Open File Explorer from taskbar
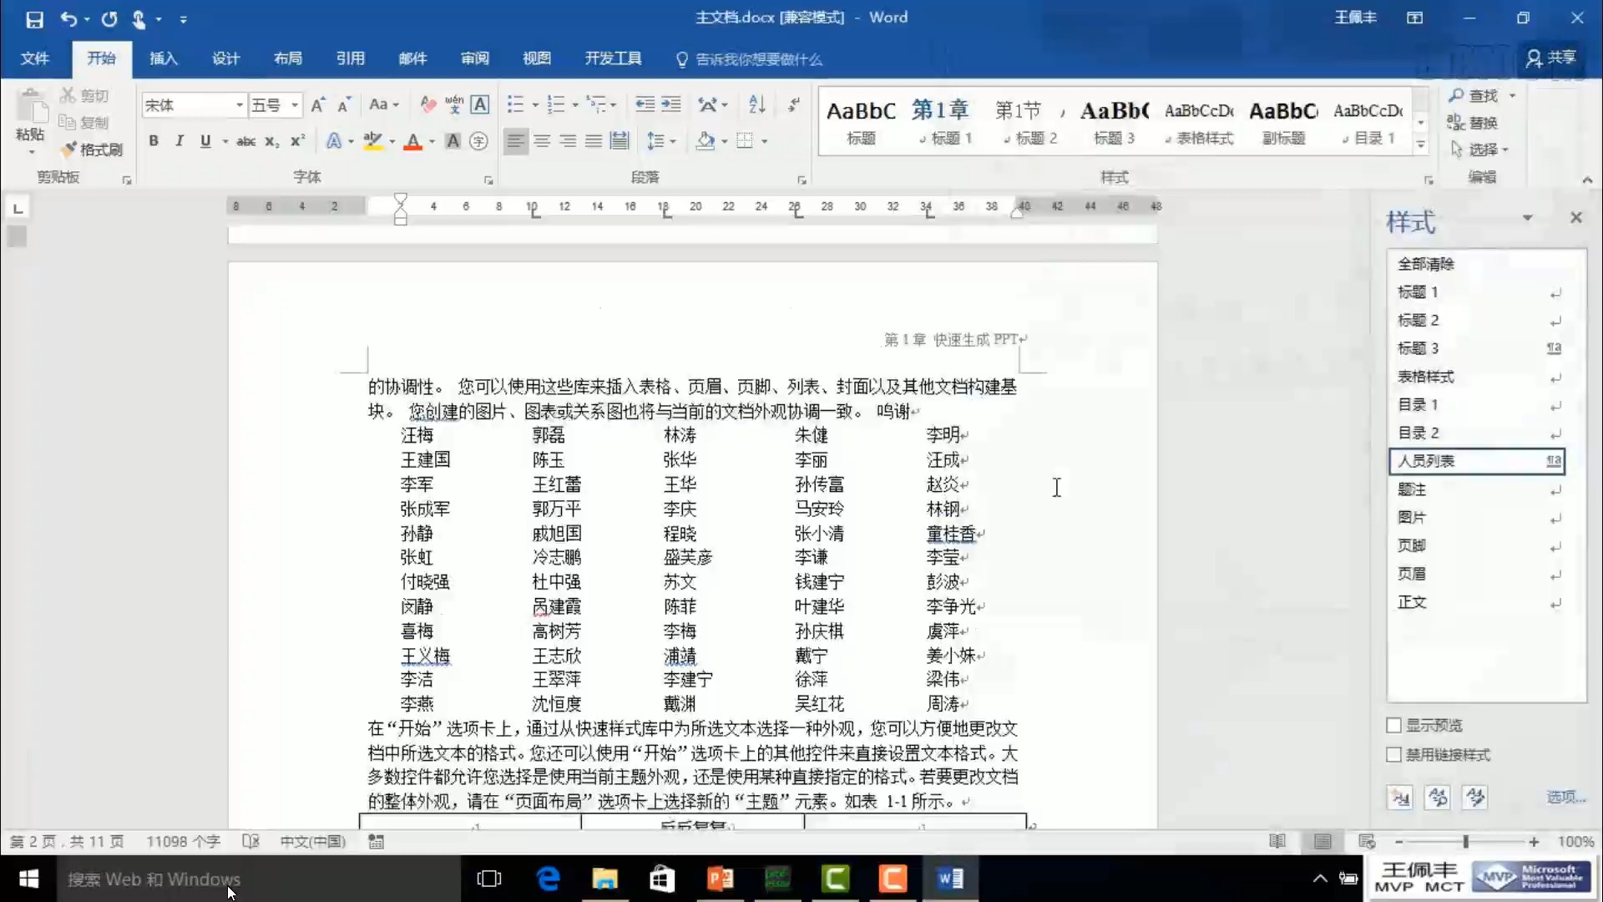 click(604, 879)
